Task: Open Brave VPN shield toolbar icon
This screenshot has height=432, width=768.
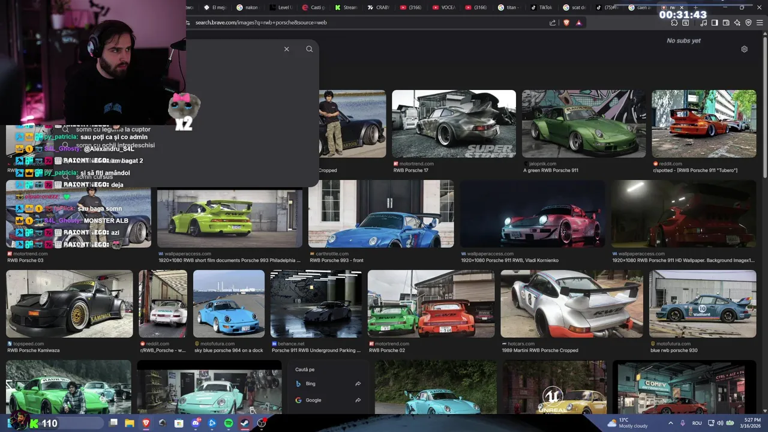Action: click(x=748, y=23)
